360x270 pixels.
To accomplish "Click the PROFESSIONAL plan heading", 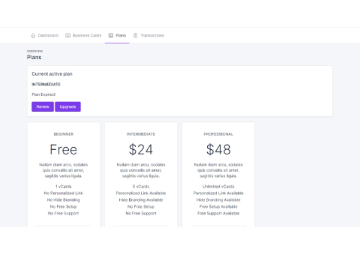I will tap(219, 134).
